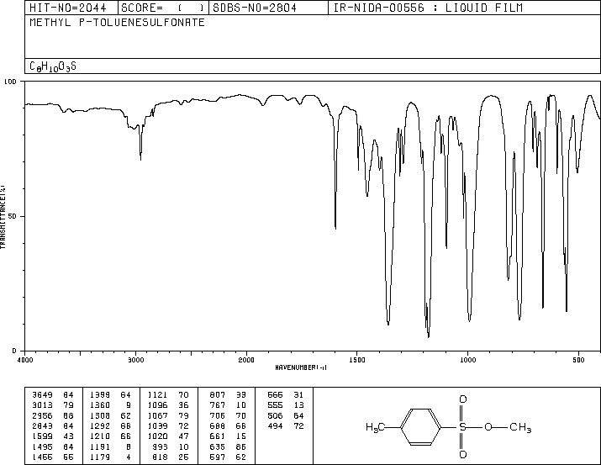Select the 807 peak table row

(x=228, y=395)
